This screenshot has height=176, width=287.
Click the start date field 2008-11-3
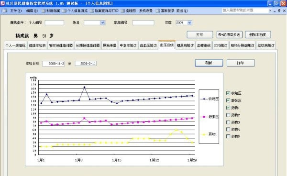click(x=54, y=64)
